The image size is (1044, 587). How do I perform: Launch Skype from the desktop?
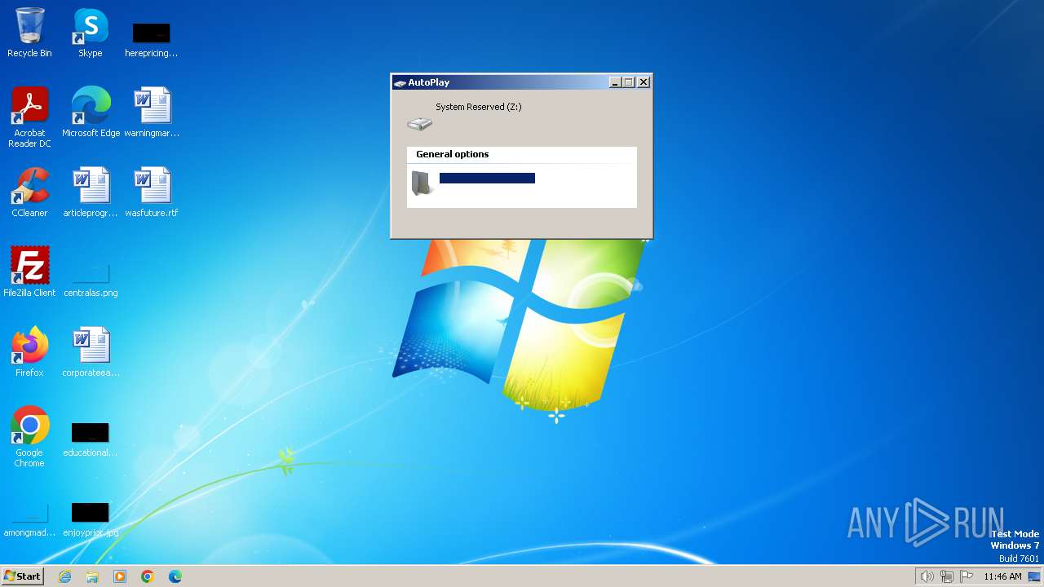(91, 33)
